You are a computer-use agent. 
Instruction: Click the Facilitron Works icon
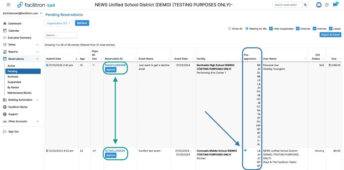[5, 107]
